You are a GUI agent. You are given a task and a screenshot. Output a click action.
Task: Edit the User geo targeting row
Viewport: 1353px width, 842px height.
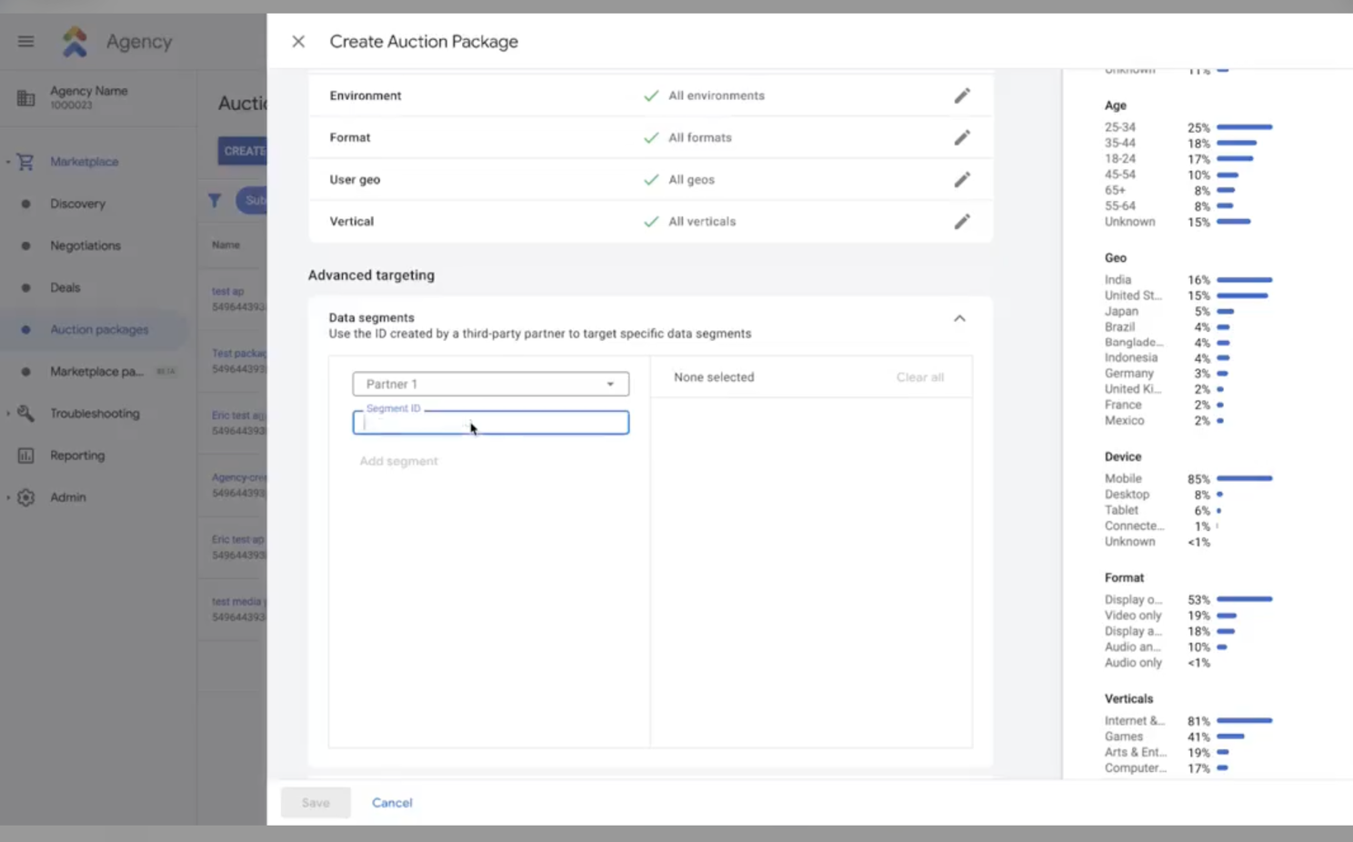pyautogui.click(x=962, y=179)
